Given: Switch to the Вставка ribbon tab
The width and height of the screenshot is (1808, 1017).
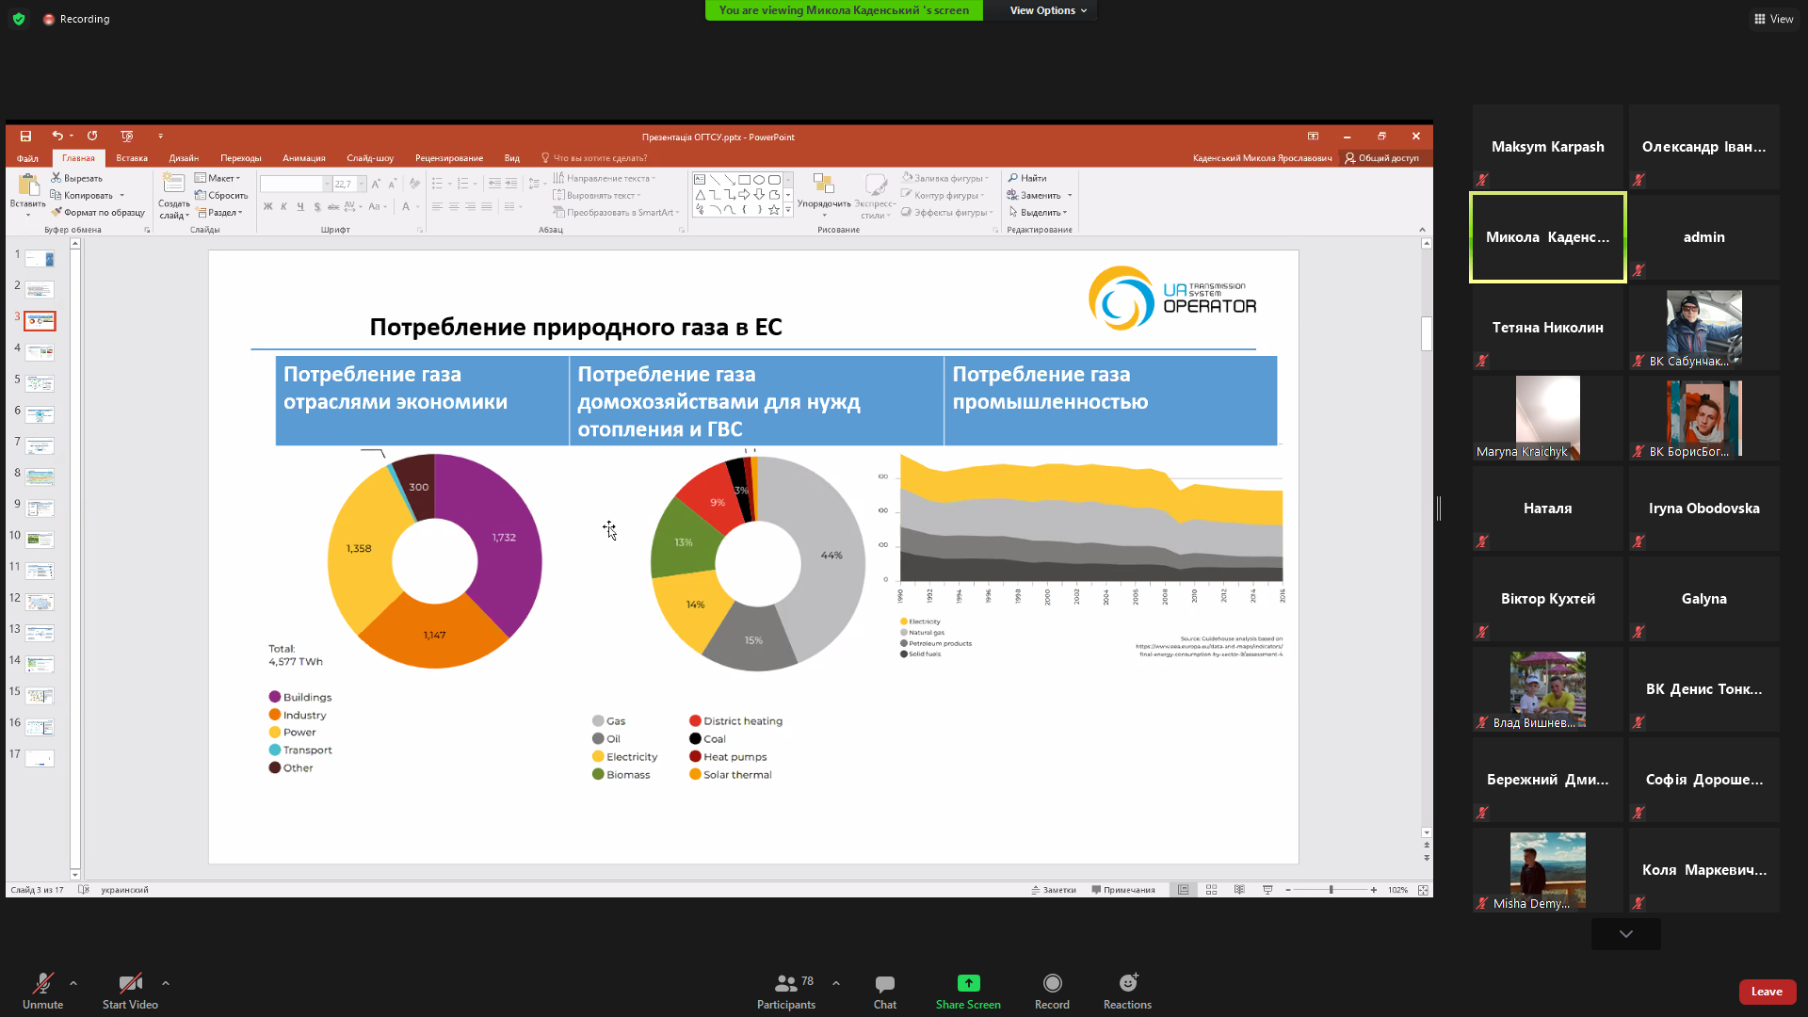Looking at the screenshot, I should 132,158.
